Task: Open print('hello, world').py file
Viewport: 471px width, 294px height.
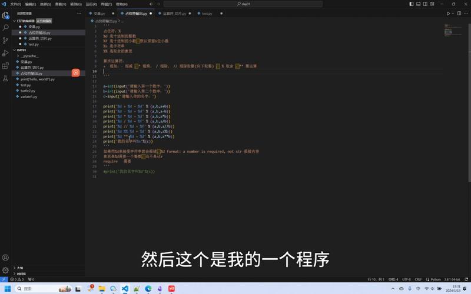Action: point(37,79)
